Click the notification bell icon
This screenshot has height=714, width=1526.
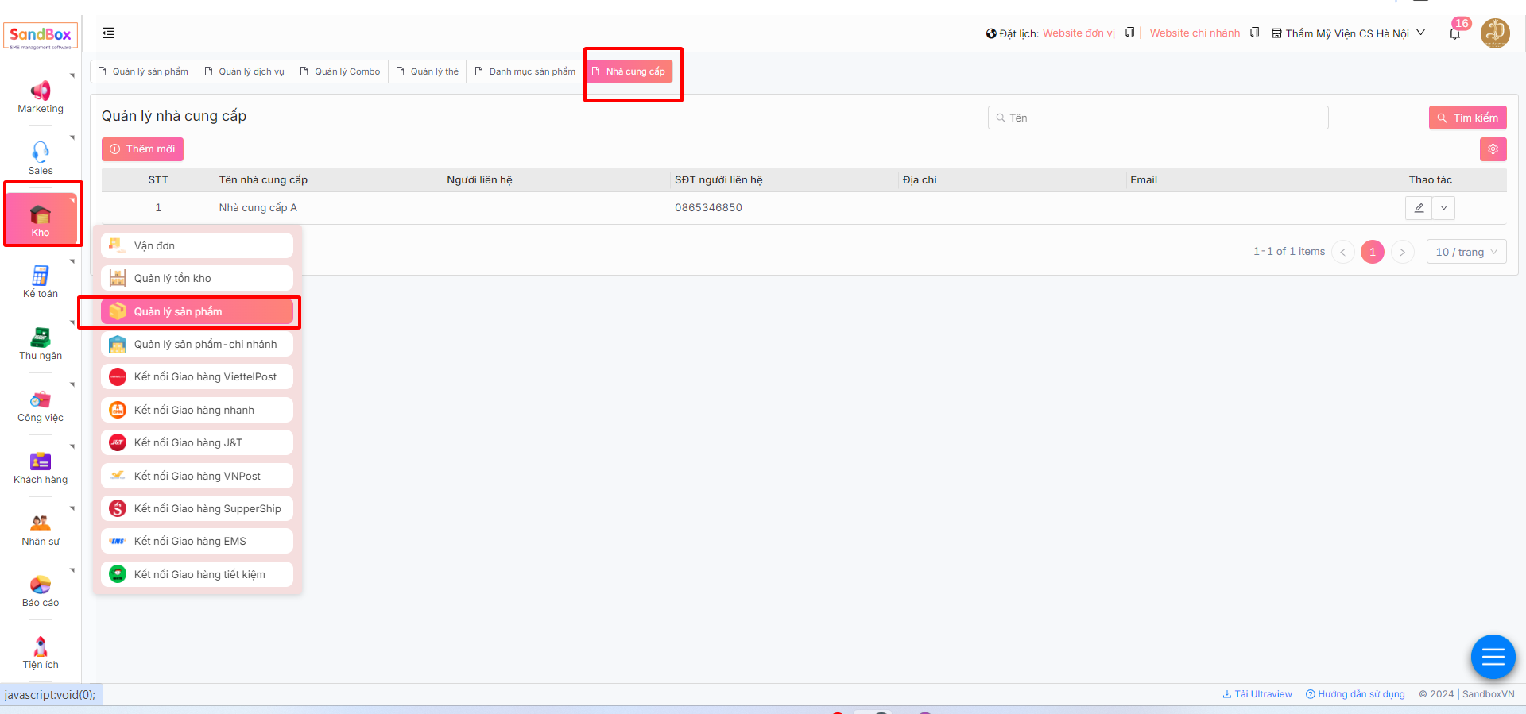coord(1454,34)
